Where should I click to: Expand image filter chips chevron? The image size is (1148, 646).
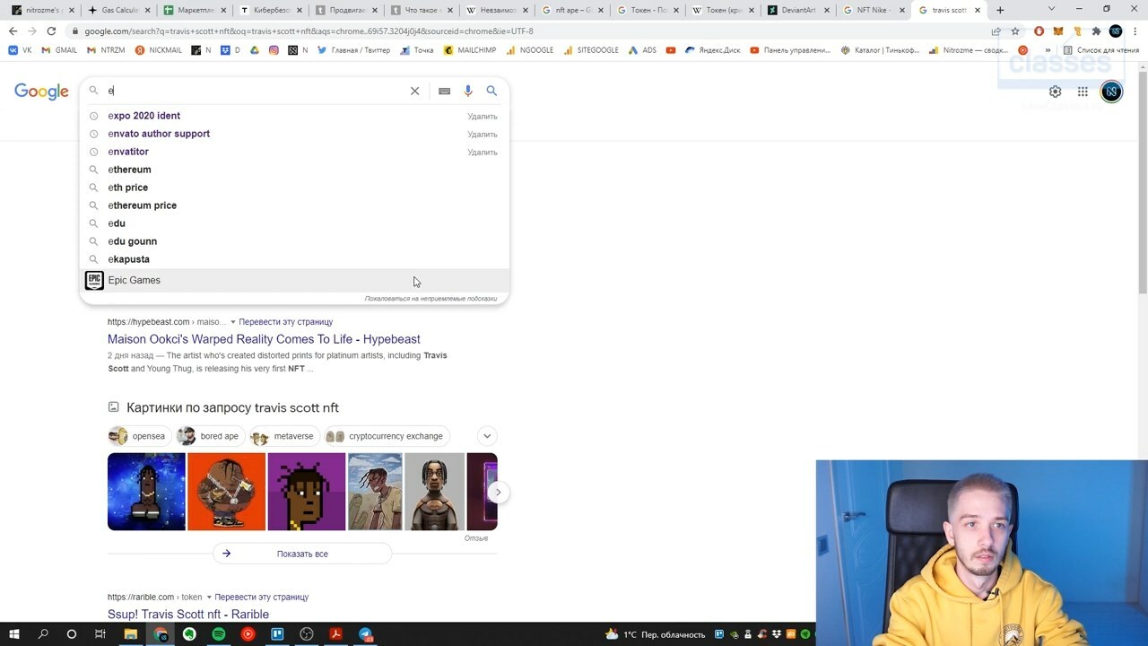(487, 436)
